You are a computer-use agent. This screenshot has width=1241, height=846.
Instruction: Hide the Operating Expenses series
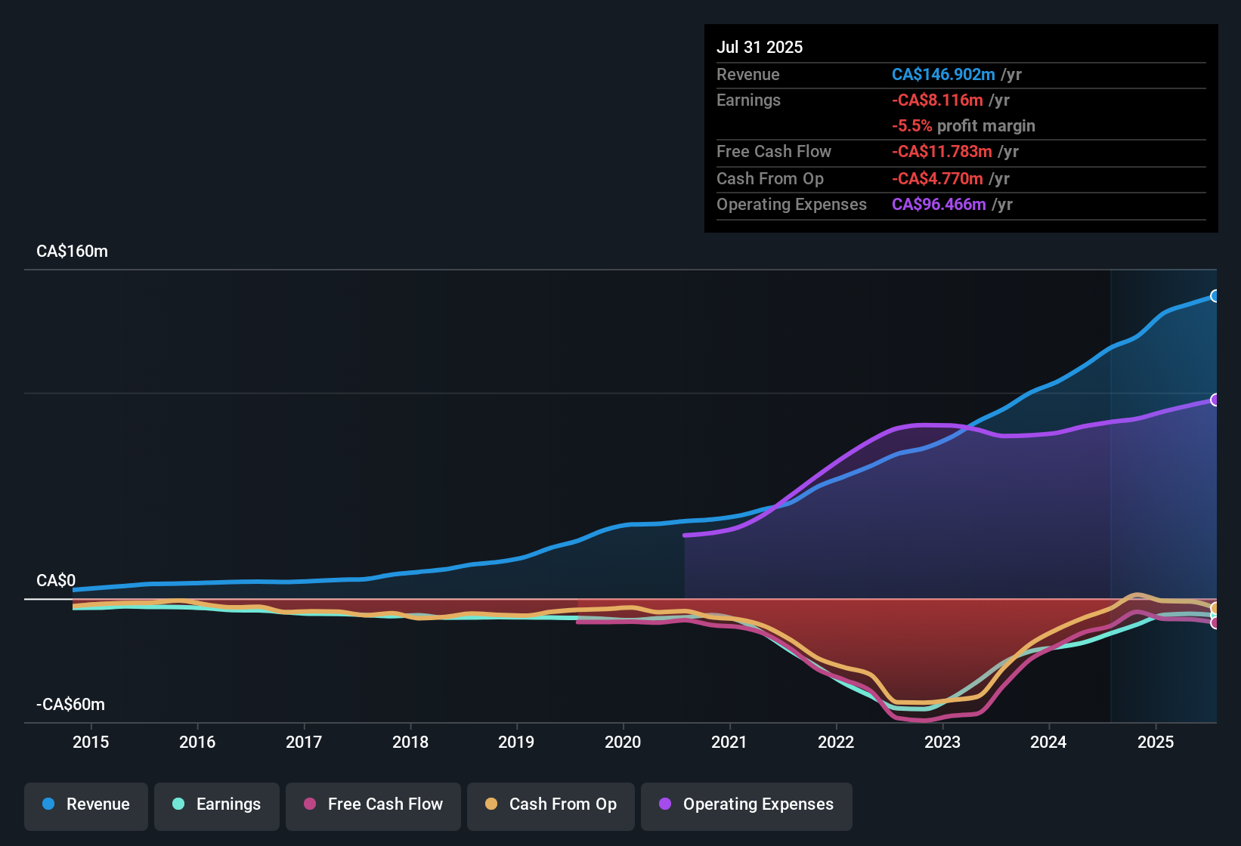pos(746,804)
